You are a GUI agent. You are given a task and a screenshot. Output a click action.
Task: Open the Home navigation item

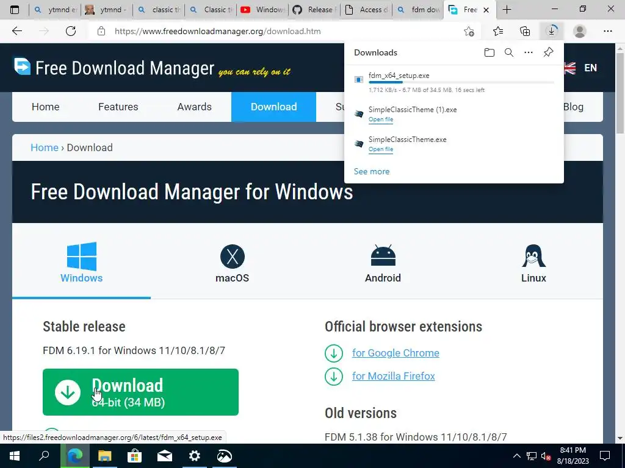click(x=45, y=107)
